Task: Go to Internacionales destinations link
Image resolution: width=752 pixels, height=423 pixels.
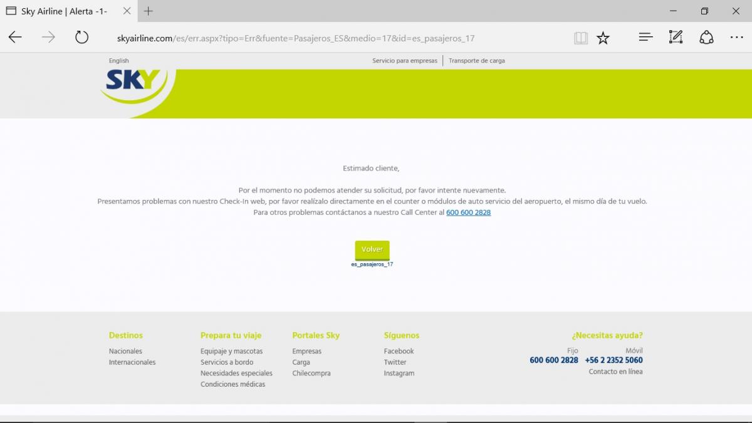Action: tap(132, 362)
